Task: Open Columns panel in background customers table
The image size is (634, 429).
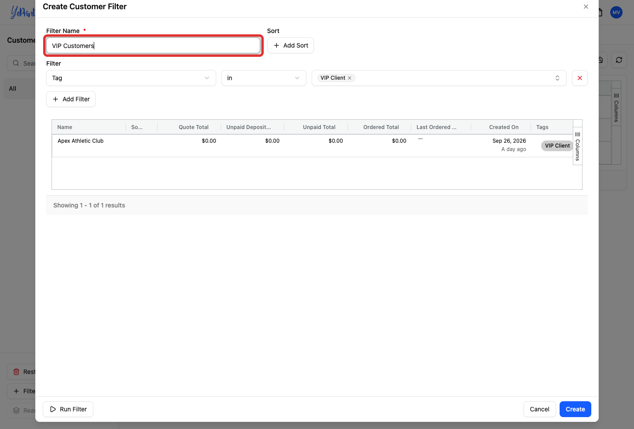Action: pos(616,108)
